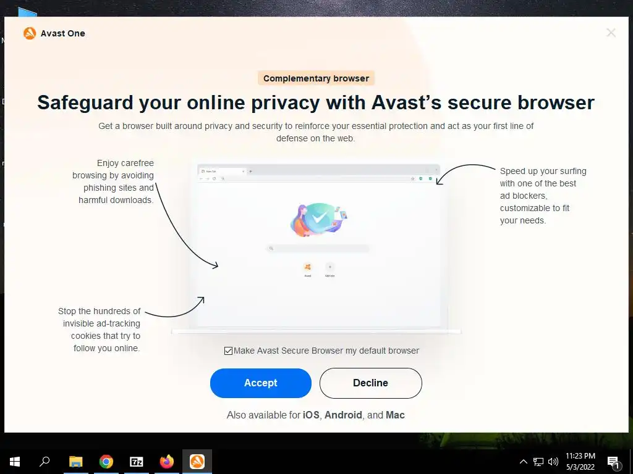Open File Explorer from the taskbar
The image size is (633, 474).
click(75, 462)
